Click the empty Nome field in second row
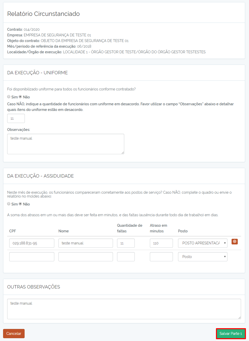The height and width of the screenshot is (341, 249). pos(86,257)
